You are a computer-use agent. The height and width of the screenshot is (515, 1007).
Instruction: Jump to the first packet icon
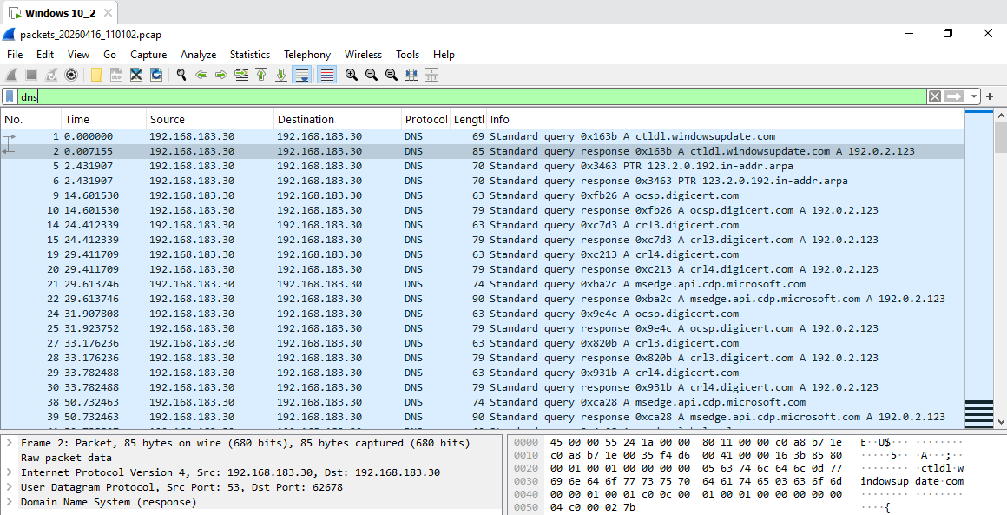click(261, 76)
